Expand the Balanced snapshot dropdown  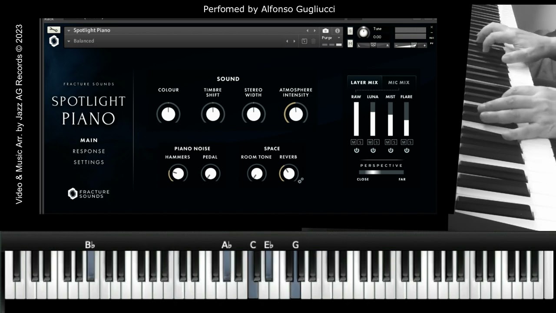click(69, 41)
